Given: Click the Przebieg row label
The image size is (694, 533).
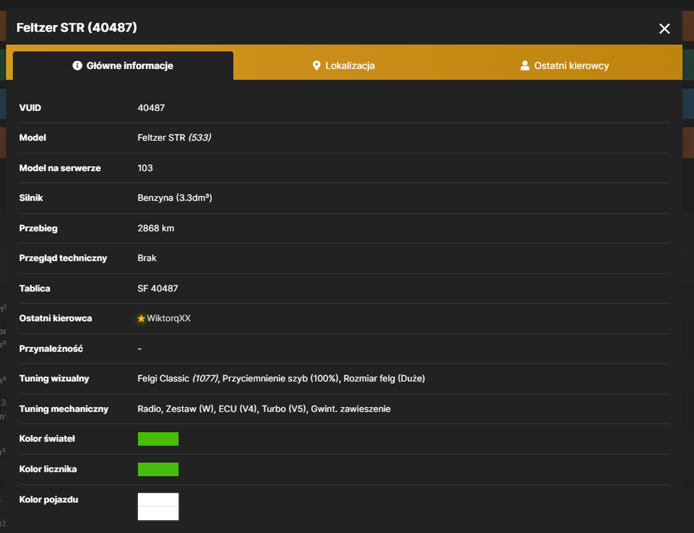Looking at the screenshot, I should (38, 228).
